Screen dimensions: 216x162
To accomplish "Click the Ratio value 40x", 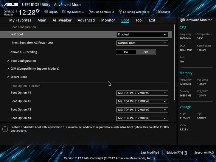I will (182, 62).
